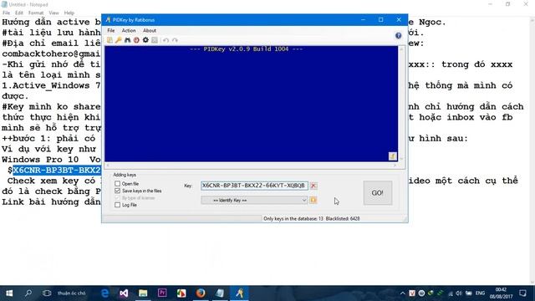This screenshot has height=301, width=535.
Task: Click the blue help question-mark icon
Action: pos(398,35)
